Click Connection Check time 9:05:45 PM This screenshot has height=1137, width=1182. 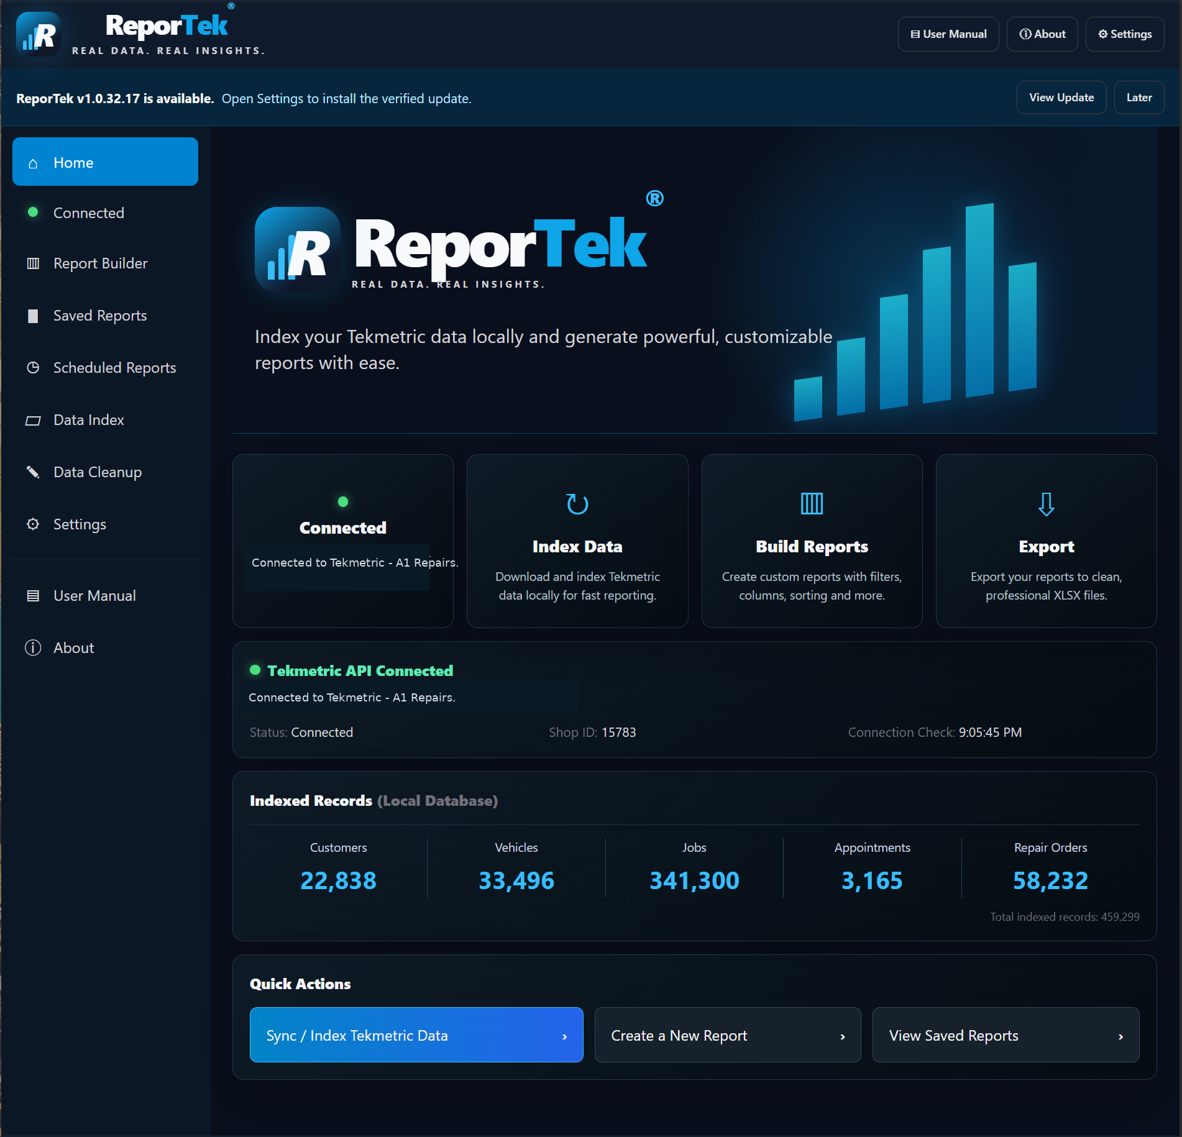990,733
